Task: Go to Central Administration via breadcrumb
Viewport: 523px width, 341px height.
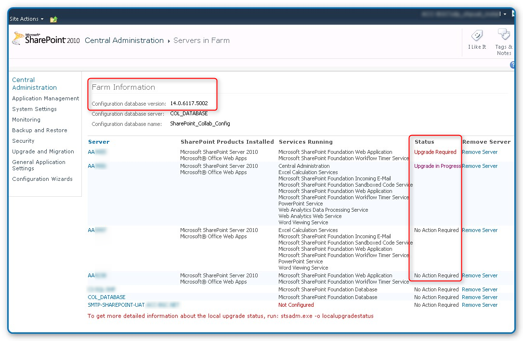Action: 124,41
